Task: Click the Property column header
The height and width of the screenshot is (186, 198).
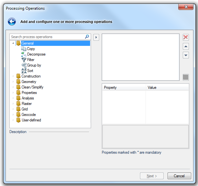Action: point(124,87)
